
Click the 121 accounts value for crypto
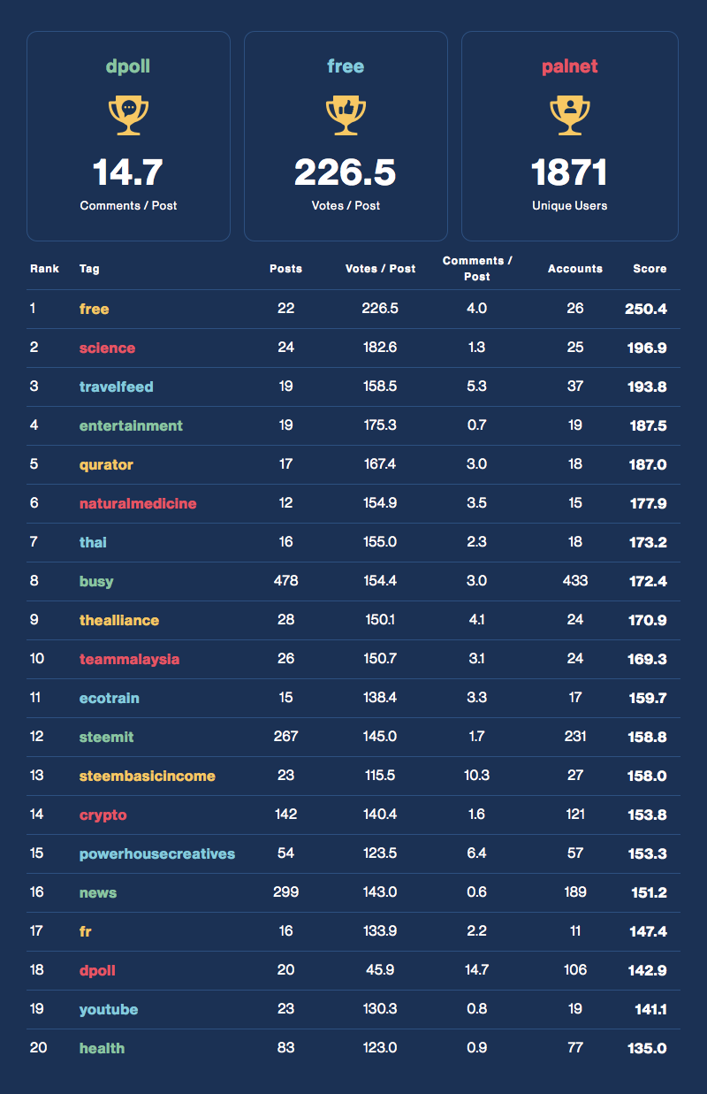click(x=575, y=815)
